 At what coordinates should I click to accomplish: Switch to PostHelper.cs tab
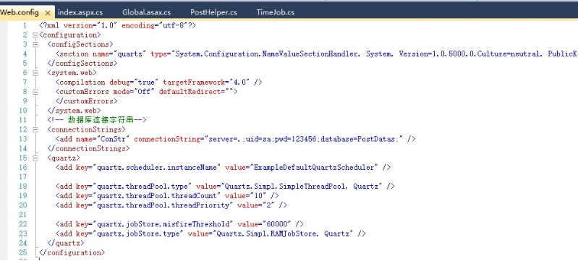pos(213,12)
